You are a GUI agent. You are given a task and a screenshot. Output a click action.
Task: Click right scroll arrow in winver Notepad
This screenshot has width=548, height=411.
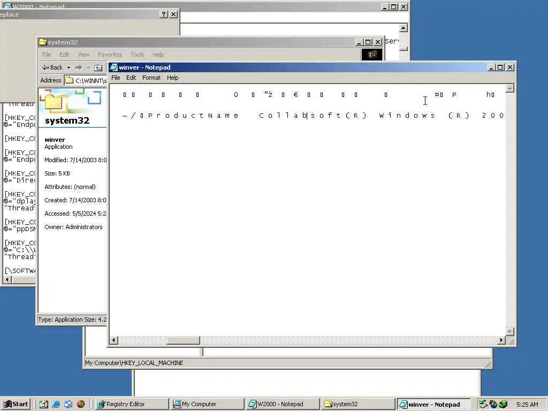[x=501, y=340]
